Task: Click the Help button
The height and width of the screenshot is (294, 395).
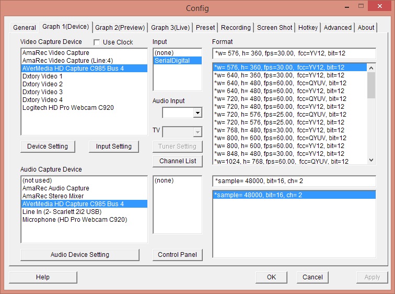Action: pyautogui.click(x=43, y=277)
